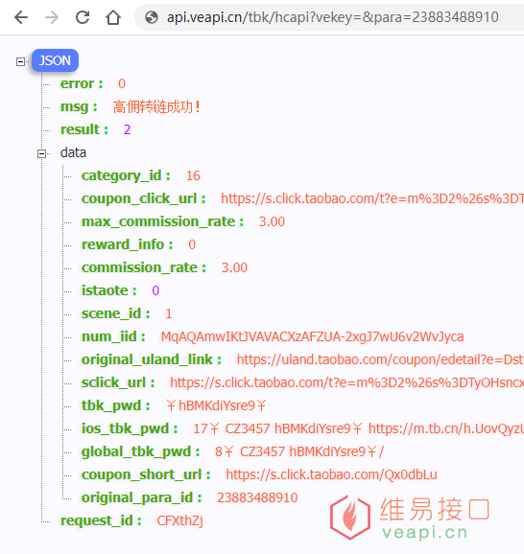Viewport: 524px width, 554px height.
Task: Select the msg value 高佣转链成功!
Action: [156, 106]
